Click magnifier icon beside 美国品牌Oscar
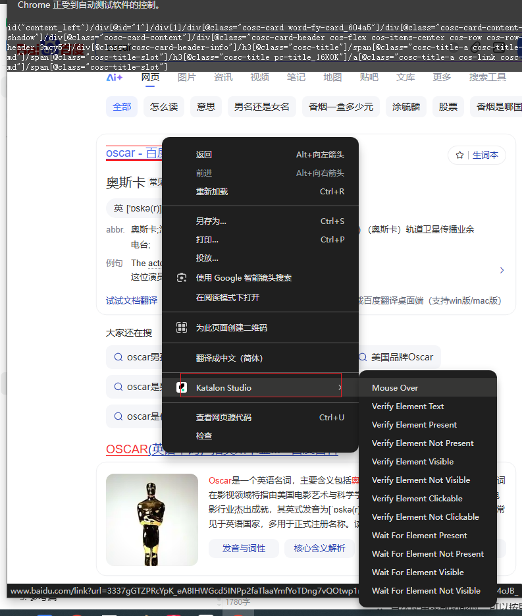Image resolution: width=522 pixels, height=616 pixels. [x=363, y=357]
